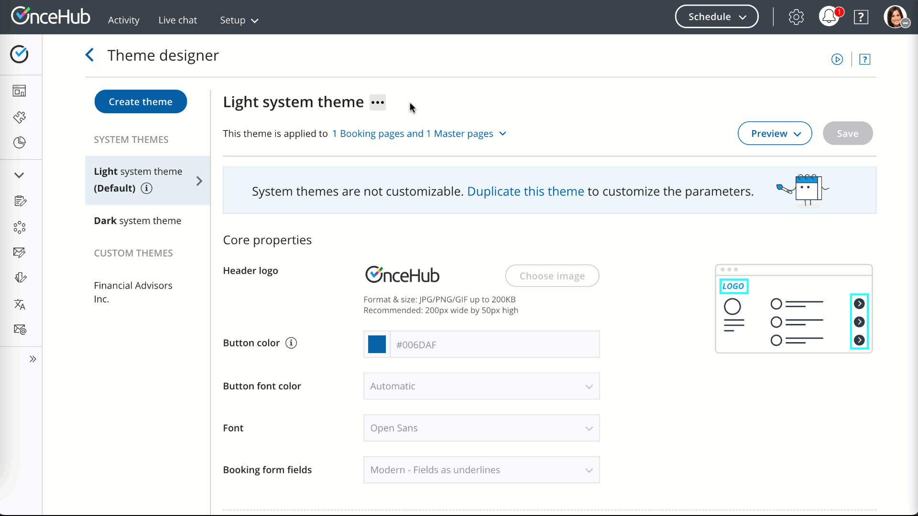This screenshot has height=516, width=918.
Task: Expand the left sidebar with the double-chevron icon
Action: tap(33, 359)
